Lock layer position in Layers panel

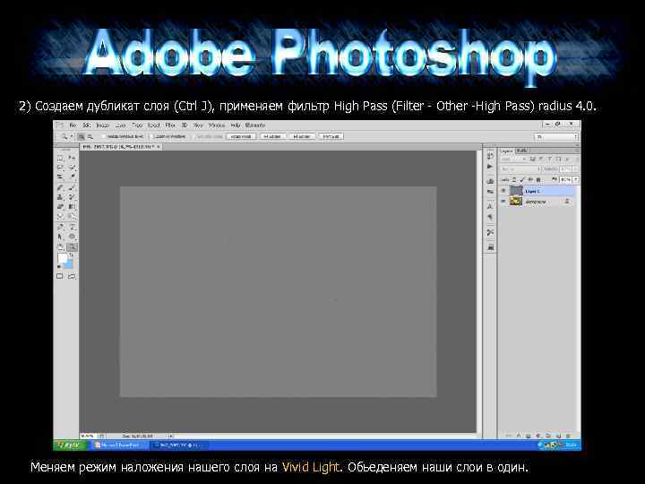pos(530,180)
